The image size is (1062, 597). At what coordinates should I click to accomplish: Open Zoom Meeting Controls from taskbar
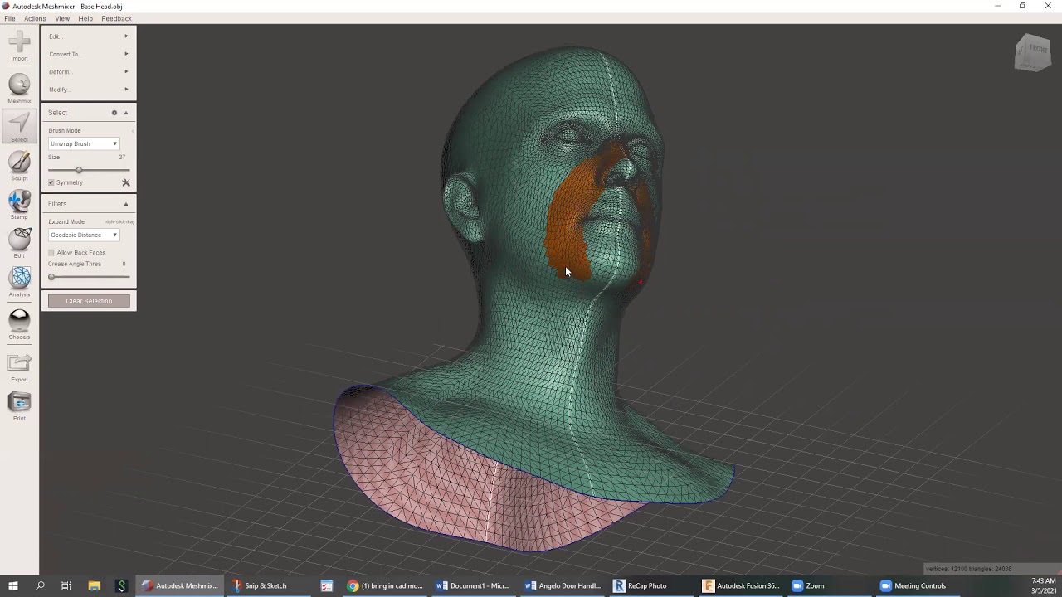pyautogui.click(x=913, y=585)
